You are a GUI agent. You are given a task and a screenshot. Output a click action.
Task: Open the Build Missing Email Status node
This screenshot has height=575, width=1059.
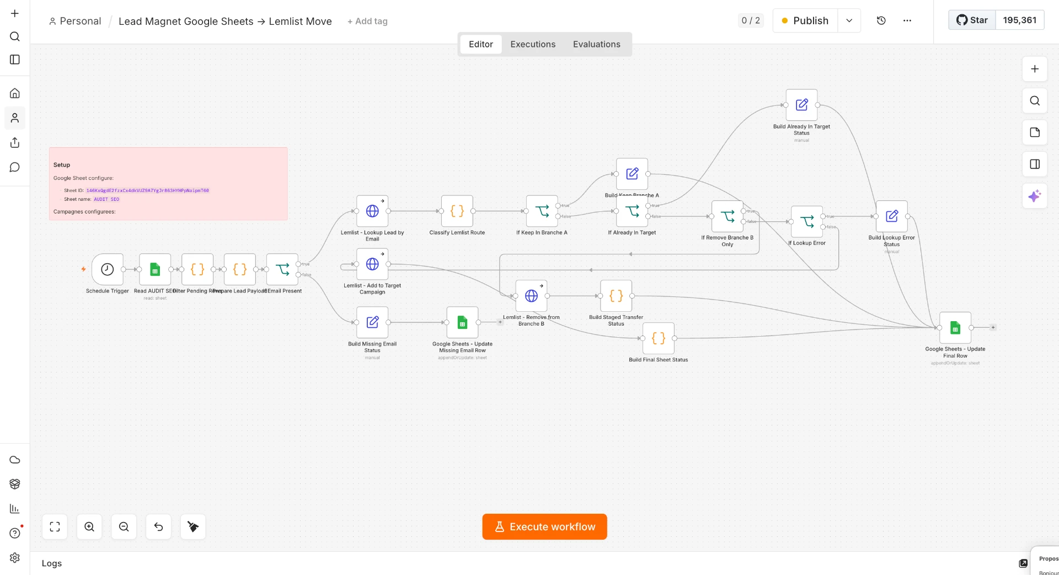tap(372, 322)
